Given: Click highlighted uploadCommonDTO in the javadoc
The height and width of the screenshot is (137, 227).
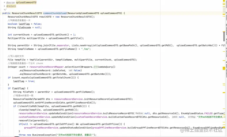Looking at the screenshot, I should pyautogui.click(x=26, y=2).
